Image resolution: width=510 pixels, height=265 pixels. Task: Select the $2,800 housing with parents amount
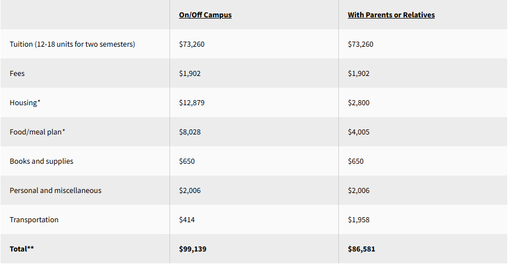pos(359,103)
